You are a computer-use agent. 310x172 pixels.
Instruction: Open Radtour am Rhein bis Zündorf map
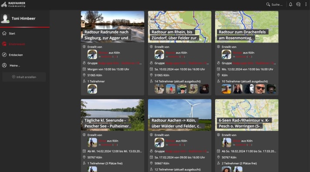point(179,27)
